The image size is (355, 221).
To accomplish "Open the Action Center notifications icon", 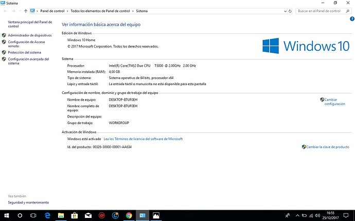I will click(346, 215).
